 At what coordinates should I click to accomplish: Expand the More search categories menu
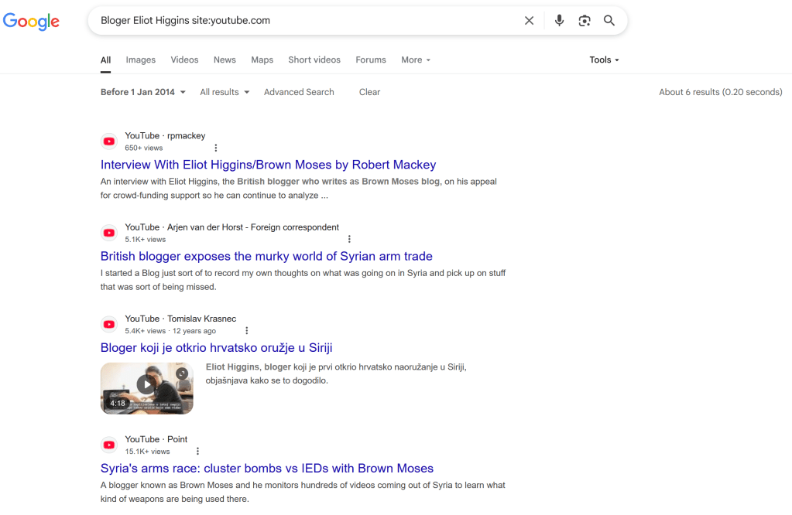416,60
